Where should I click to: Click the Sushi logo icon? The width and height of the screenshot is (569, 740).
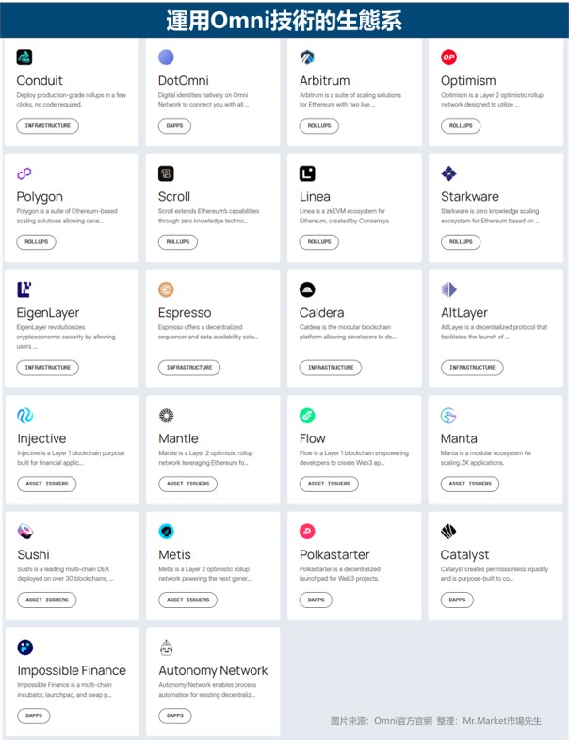coord(25,532)
